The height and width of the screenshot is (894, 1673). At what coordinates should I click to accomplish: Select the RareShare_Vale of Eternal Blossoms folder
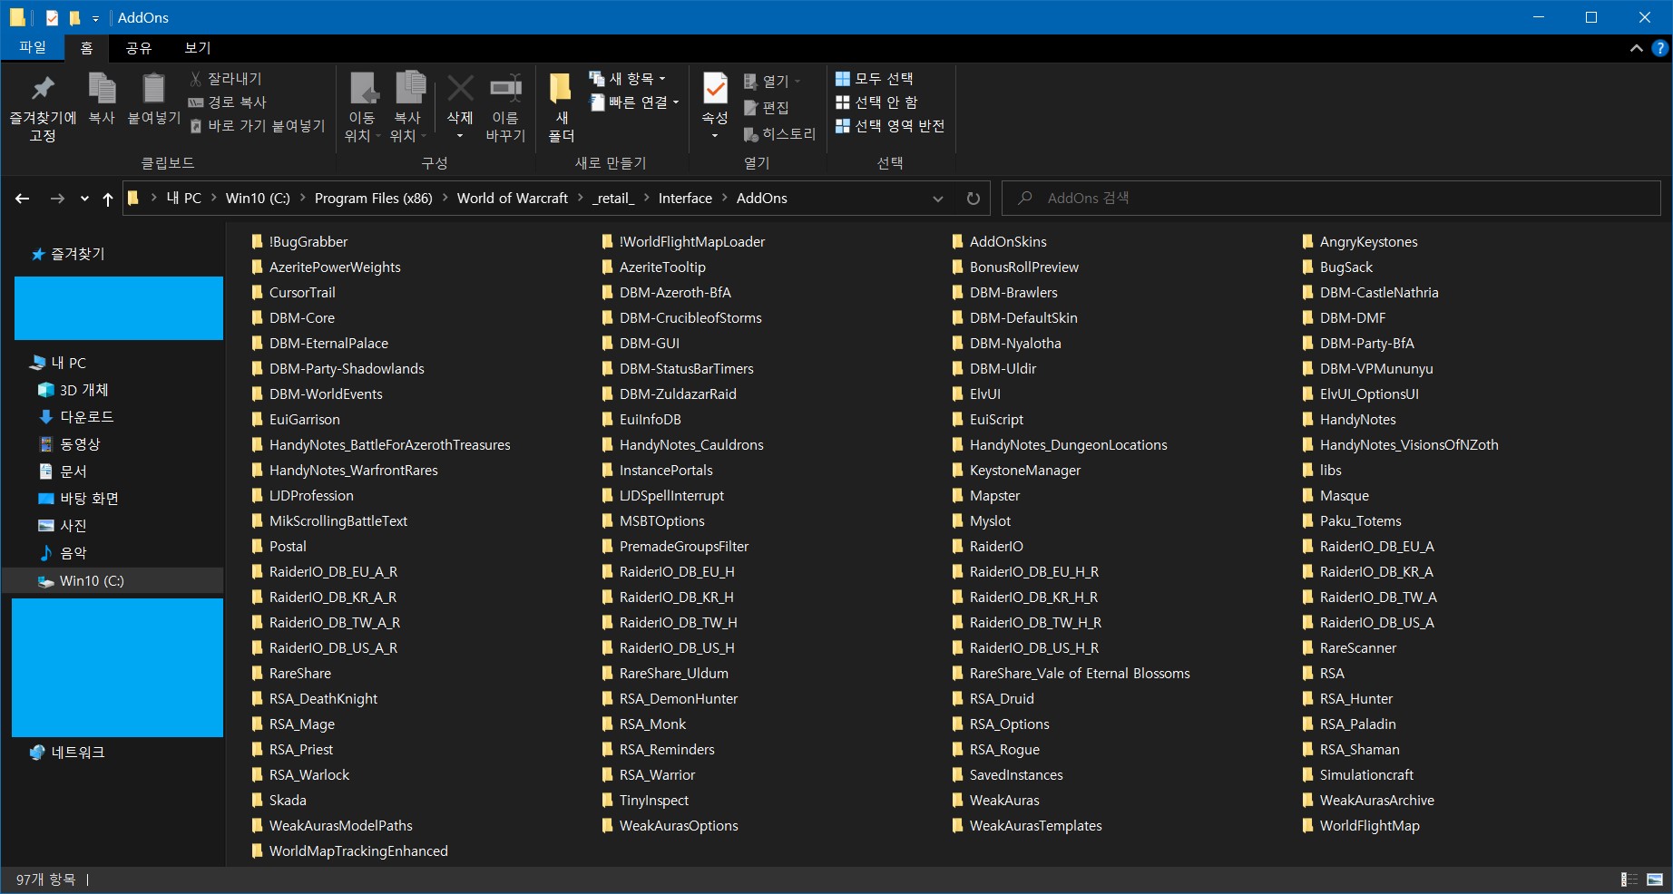point(1071,674)
